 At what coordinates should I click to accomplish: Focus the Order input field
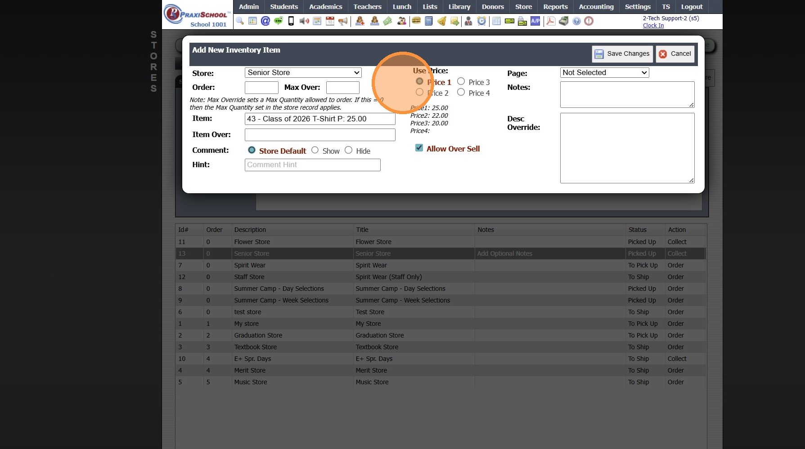[x=261, y=88]
